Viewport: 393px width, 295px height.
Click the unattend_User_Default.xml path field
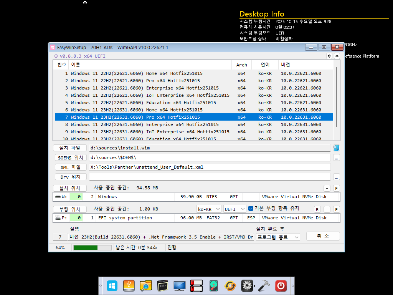coord(210,167)
